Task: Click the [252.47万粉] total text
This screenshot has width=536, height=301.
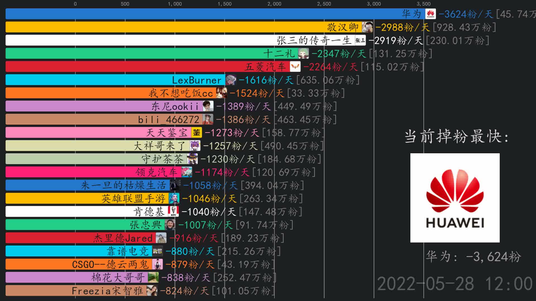Action: (245, 278)
